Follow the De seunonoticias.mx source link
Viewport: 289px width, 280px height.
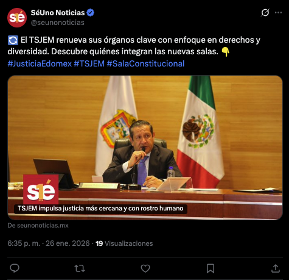pos(38,225)
